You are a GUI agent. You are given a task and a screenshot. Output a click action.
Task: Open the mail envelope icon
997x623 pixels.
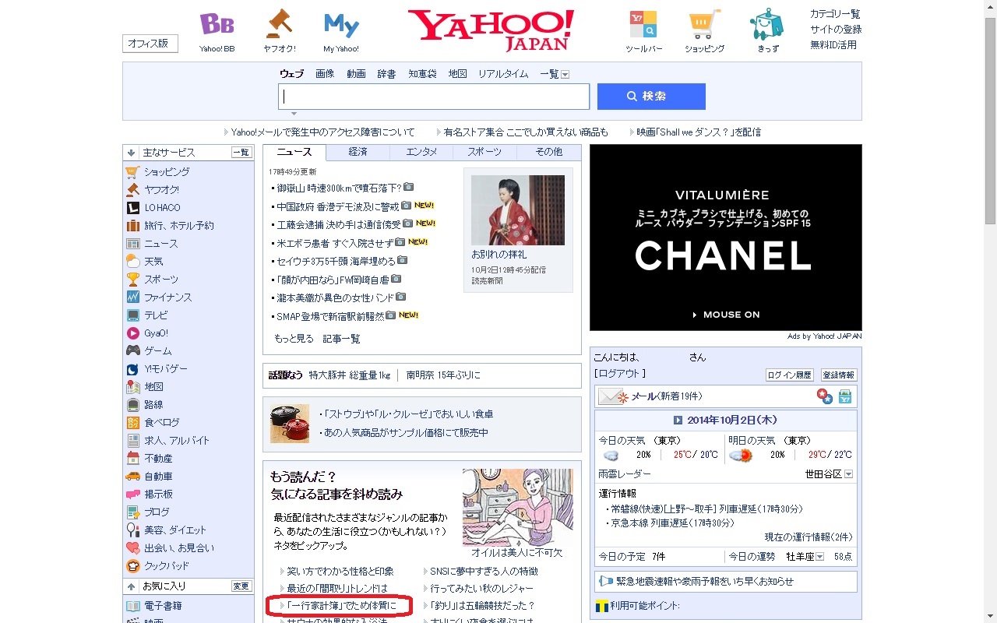612,396
